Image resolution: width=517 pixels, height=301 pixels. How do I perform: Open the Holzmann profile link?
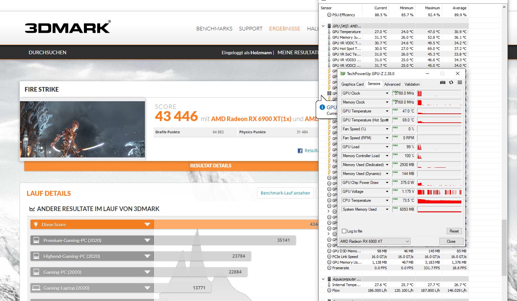click(261, 53)
